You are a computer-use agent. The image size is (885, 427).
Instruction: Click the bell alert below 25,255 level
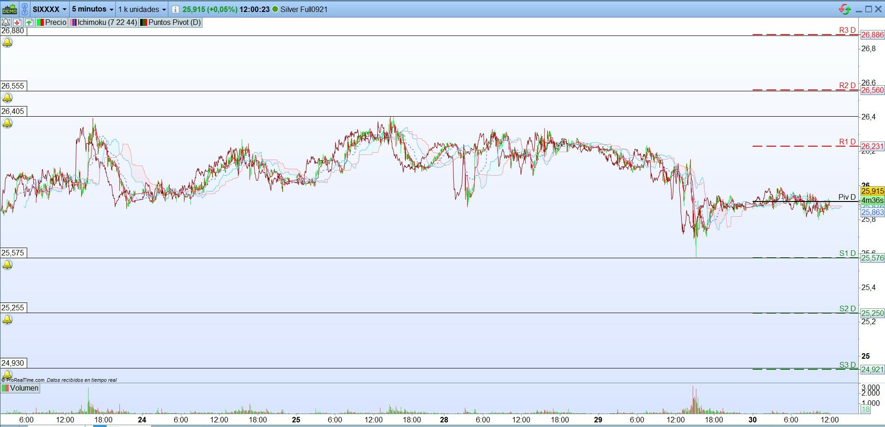tap(7, 320)
